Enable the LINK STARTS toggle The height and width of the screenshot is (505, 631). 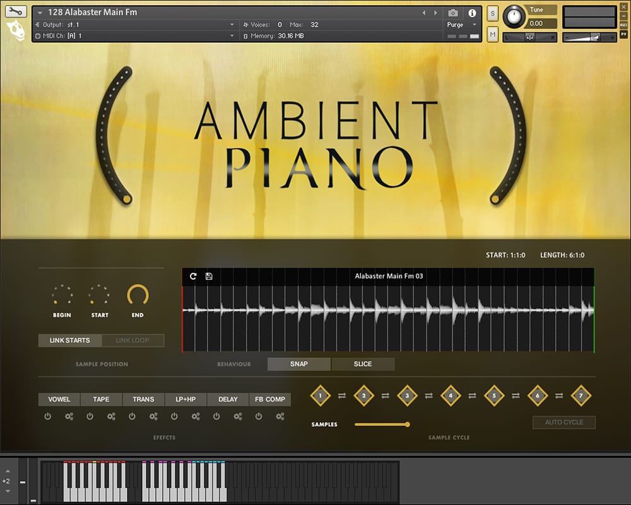point(70,340)
